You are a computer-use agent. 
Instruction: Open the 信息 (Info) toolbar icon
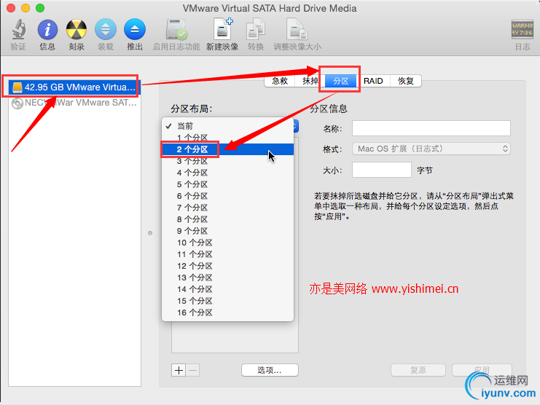(x=47, y=30)
